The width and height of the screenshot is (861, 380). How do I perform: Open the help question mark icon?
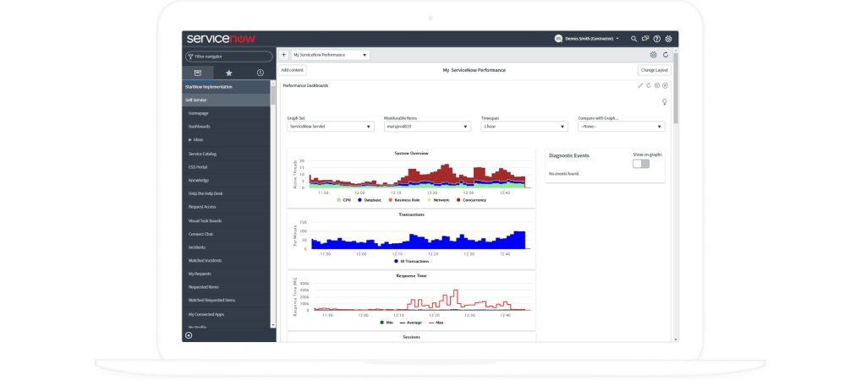coord(656,39)
